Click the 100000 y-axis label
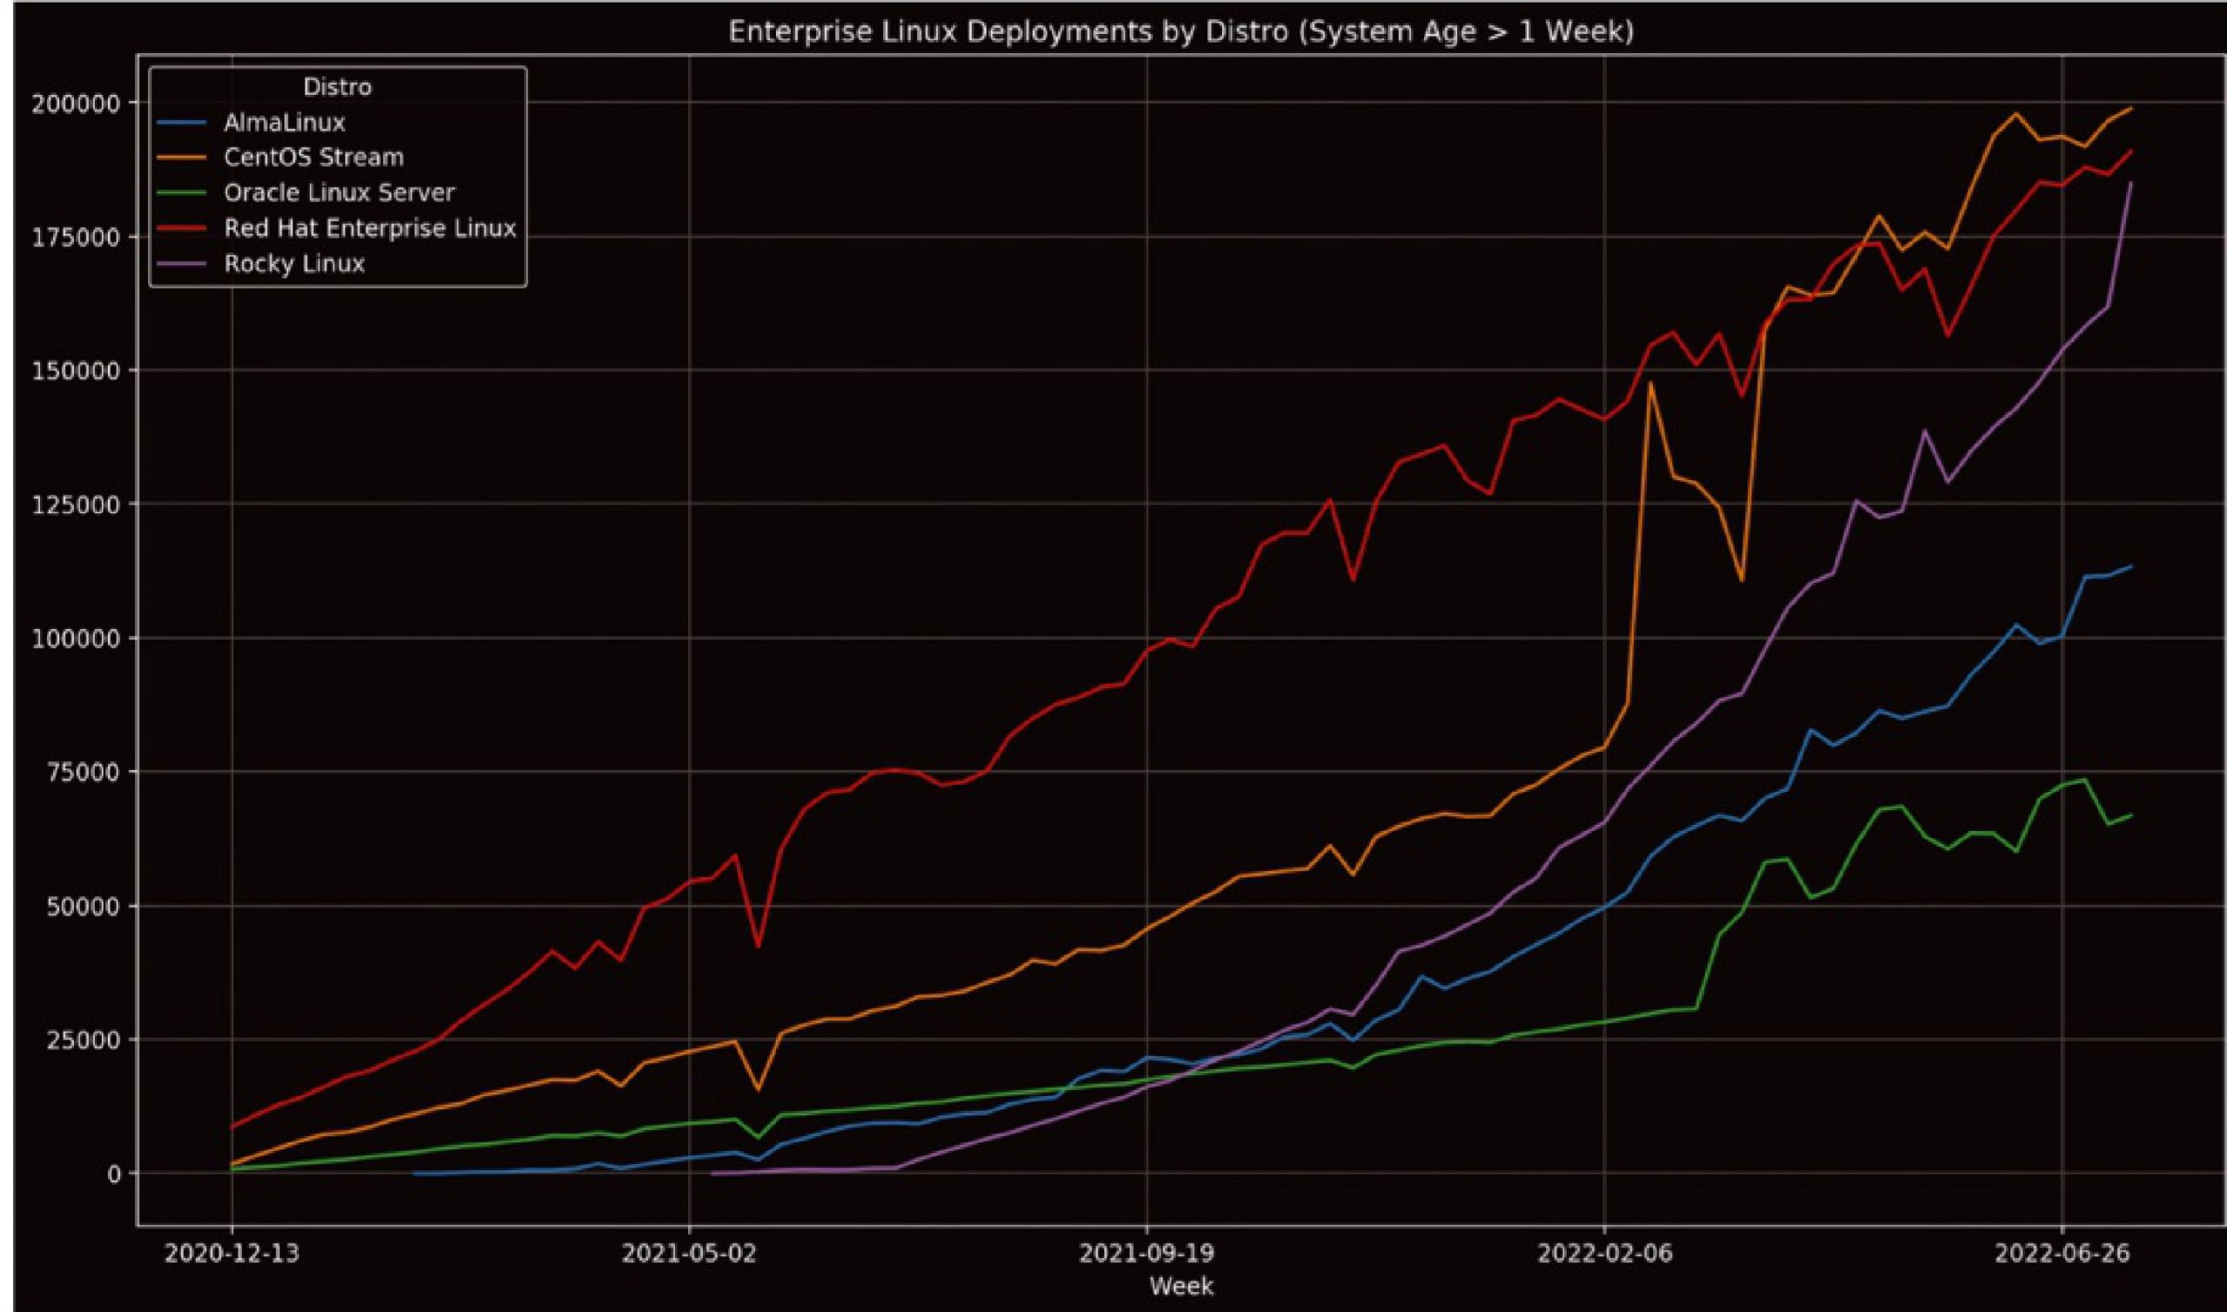The image size is (2227, 1312). (x=75, y=639)
